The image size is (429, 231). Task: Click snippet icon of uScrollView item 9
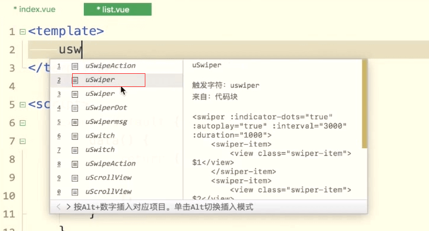[74, 178]
